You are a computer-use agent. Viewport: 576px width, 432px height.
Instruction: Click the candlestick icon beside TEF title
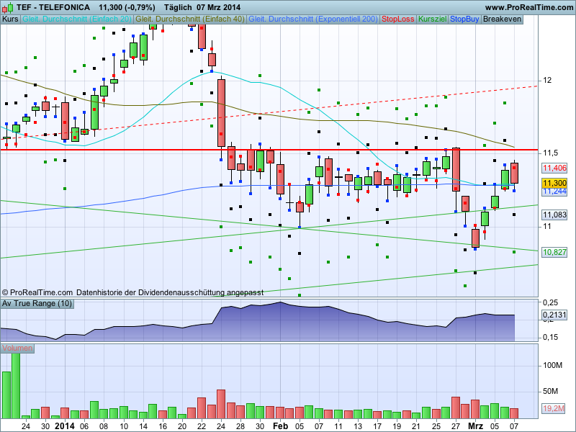(x=7, y=7)
